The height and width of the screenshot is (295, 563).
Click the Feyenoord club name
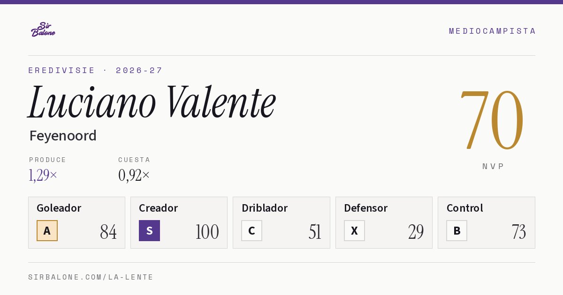pos(63,136)
